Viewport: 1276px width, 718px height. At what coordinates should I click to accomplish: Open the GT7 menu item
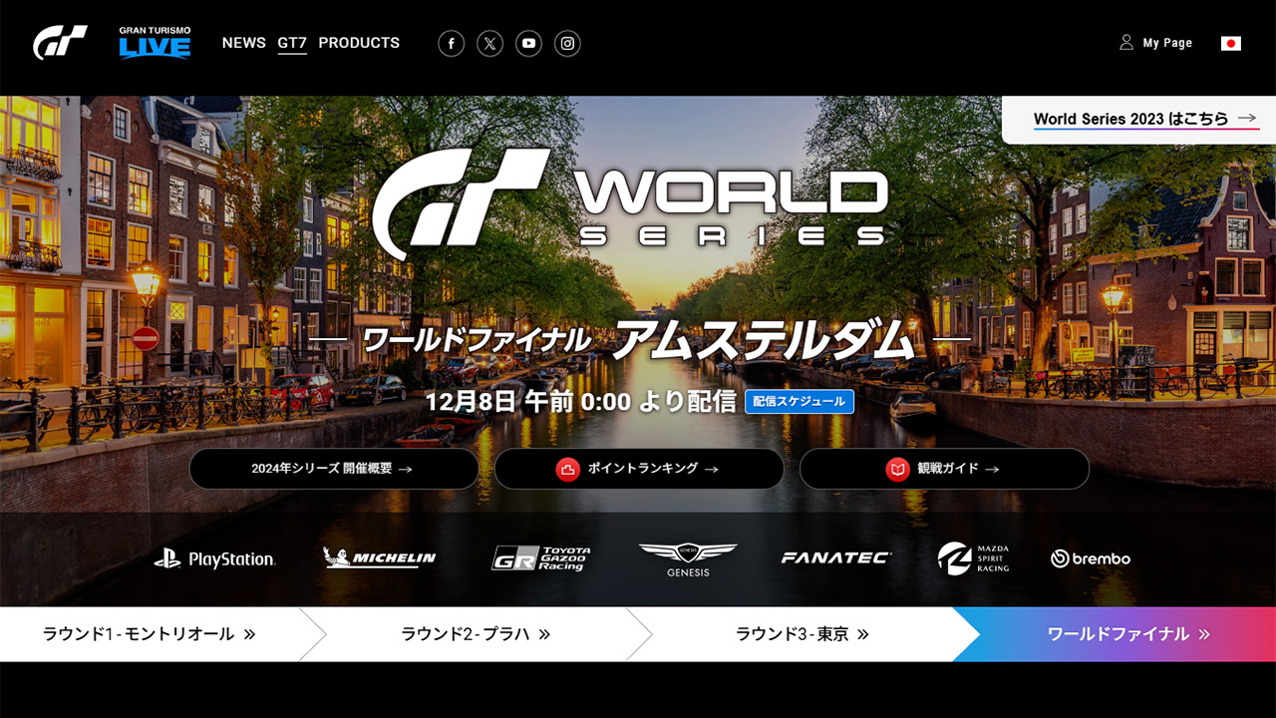292,43
